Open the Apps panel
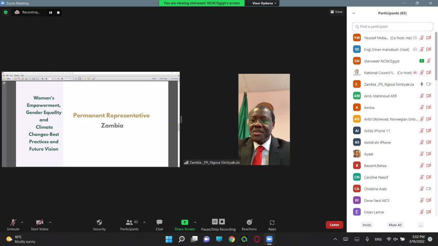 [272, 224]
